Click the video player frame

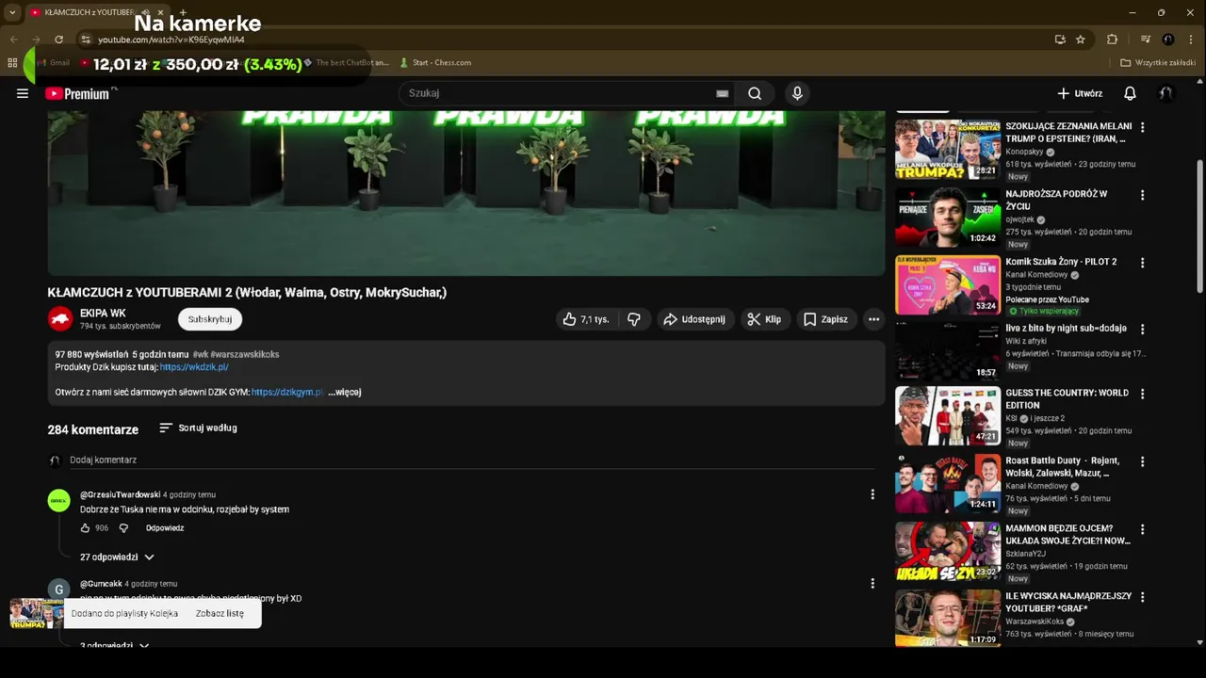[466, 193]
